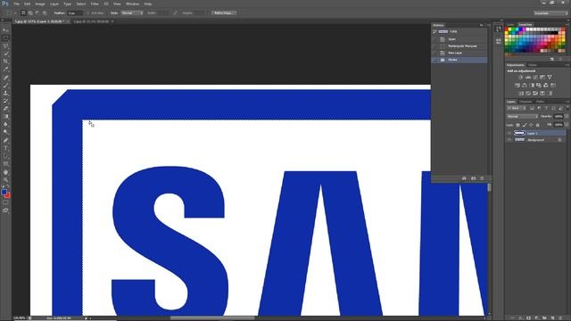Click the background red color swatch
571x321 pixels.
tap(8, 195)
